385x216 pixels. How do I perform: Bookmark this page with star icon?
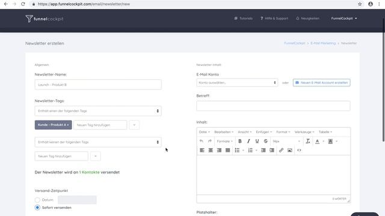(x=360, y=4)
